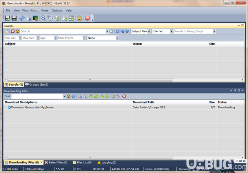Screen dimensions: 248x173
Task: Click the blue circular refresh icon in Search bar
Action: coord(117,31)
